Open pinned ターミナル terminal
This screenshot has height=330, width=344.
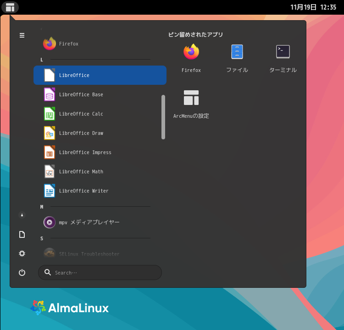(283, 58)
